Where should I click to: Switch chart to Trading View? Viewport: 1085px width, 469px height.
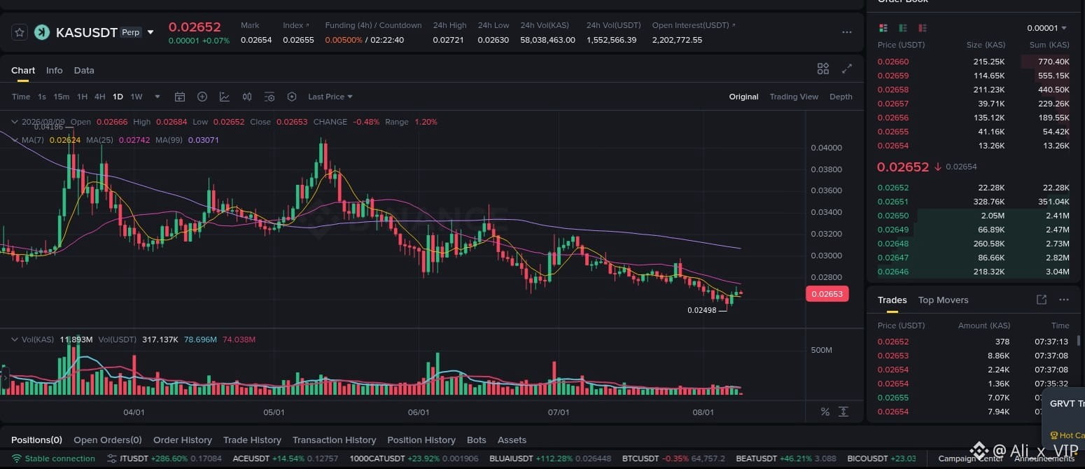click(x=794, y=97)
